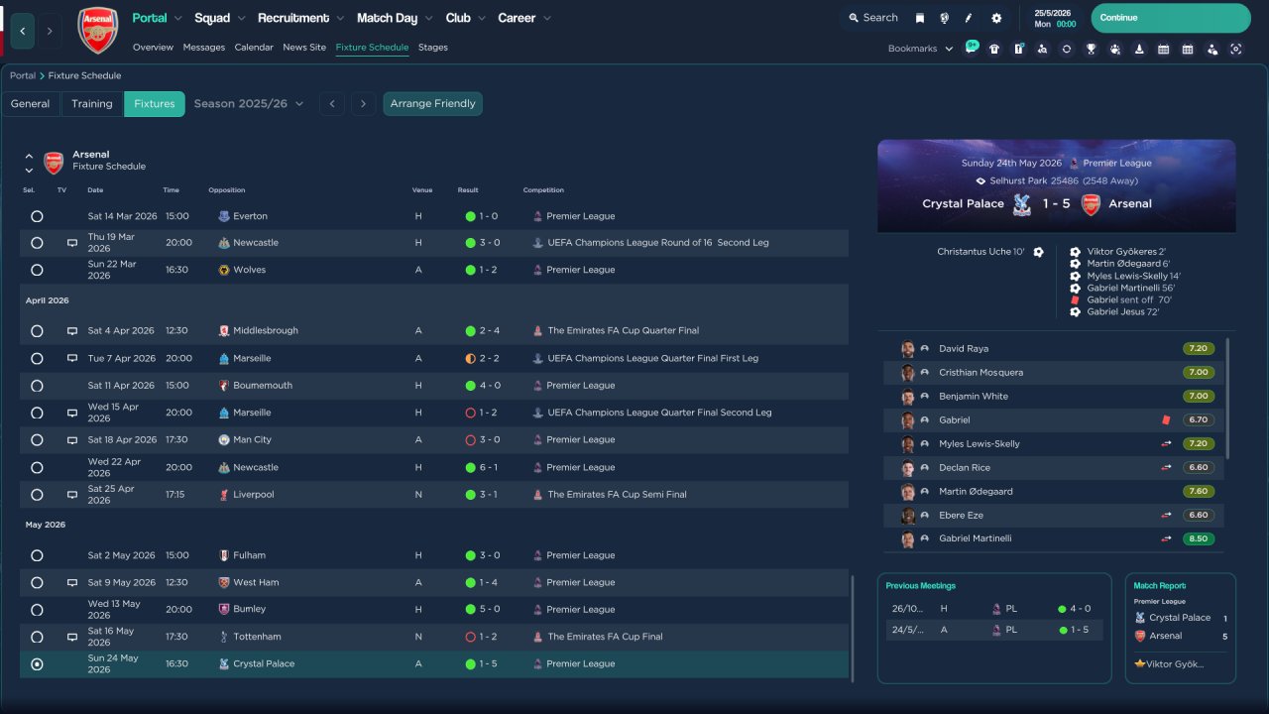Switch to the Training tab
This screenshot has width=1269, height=714.
[x=92, y=104]
